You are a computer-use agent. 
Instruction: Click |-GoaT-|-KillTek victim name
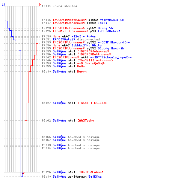(x=92, y=103)
